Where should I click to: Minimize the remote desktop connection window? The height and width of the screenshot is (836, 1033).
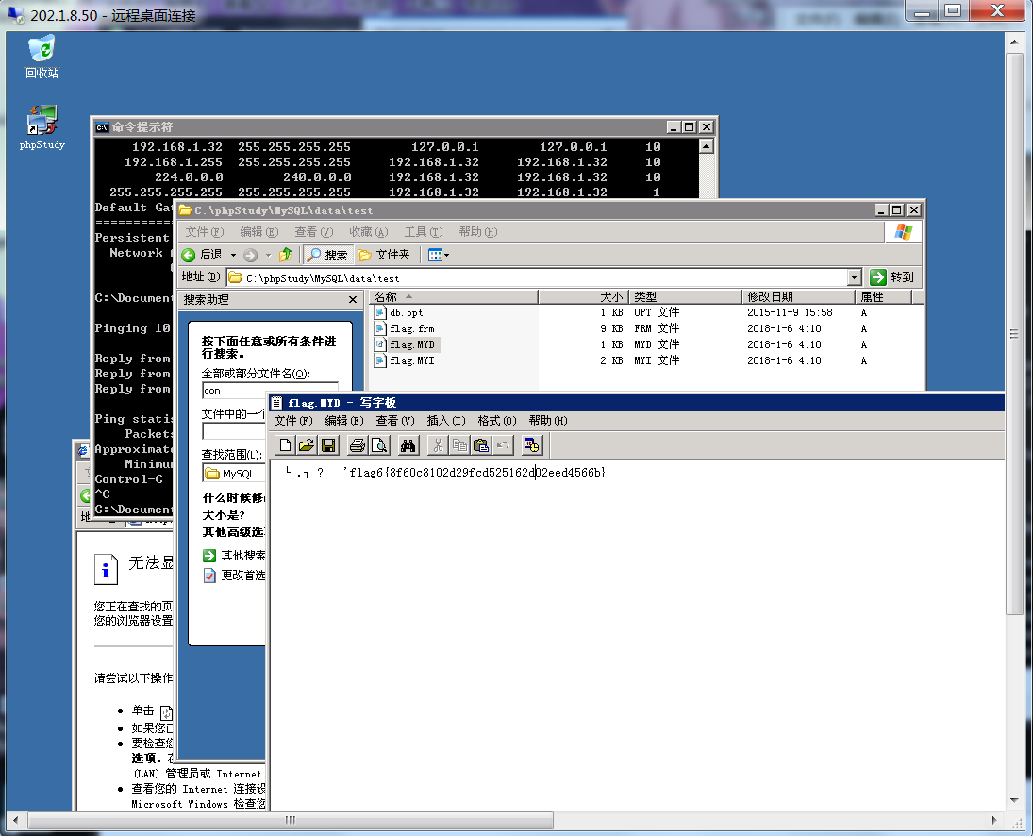point(923,11)
